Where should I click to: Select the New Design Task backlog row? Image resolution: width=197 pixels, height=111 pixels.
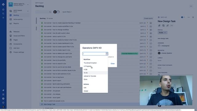point(90,104)
